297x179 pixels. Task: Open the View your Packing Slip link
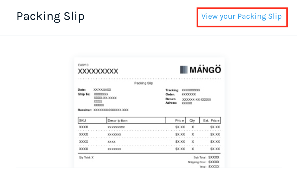242,17
